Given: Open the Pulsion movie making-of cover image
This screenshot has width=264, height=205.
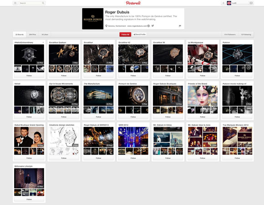Looking at the screenshot, I should (237, 96).
